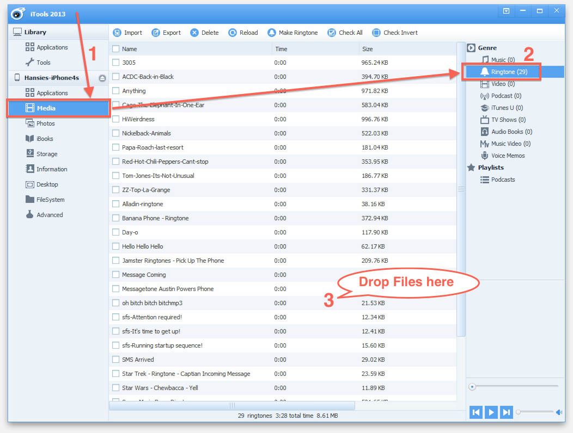
Task: Click the vertical scrollbar of the ringtone list
Action: coord(461,189)
